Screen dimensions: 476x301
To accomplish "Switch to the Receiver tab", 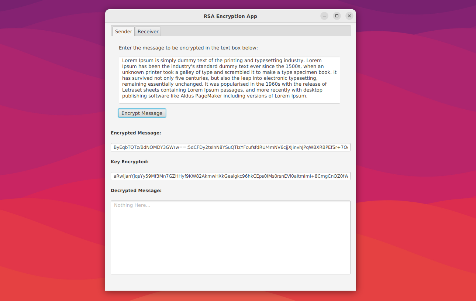I will (148, 31).
